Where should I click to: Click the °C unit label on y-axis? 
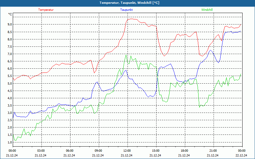tap(10, 14)
